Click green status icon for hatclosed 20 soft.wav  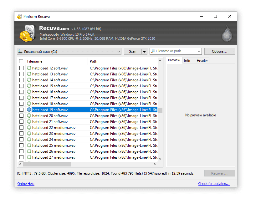29,115
